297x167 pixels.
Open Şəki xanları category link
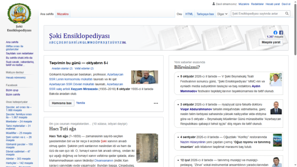19,139
